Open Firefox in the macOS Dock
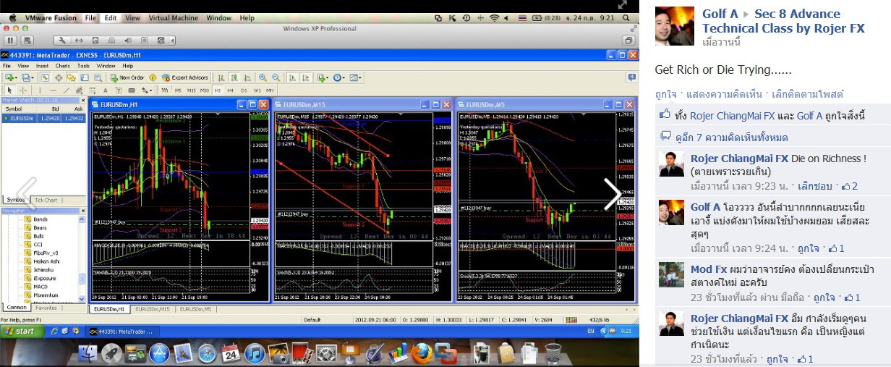 (422, 353)
